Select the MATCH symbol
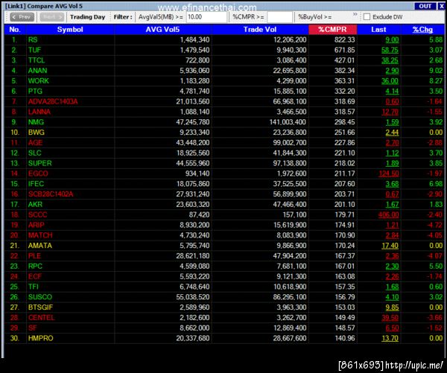Image resolution: width=447 pixels, height=373 pixels. point(40,235)
